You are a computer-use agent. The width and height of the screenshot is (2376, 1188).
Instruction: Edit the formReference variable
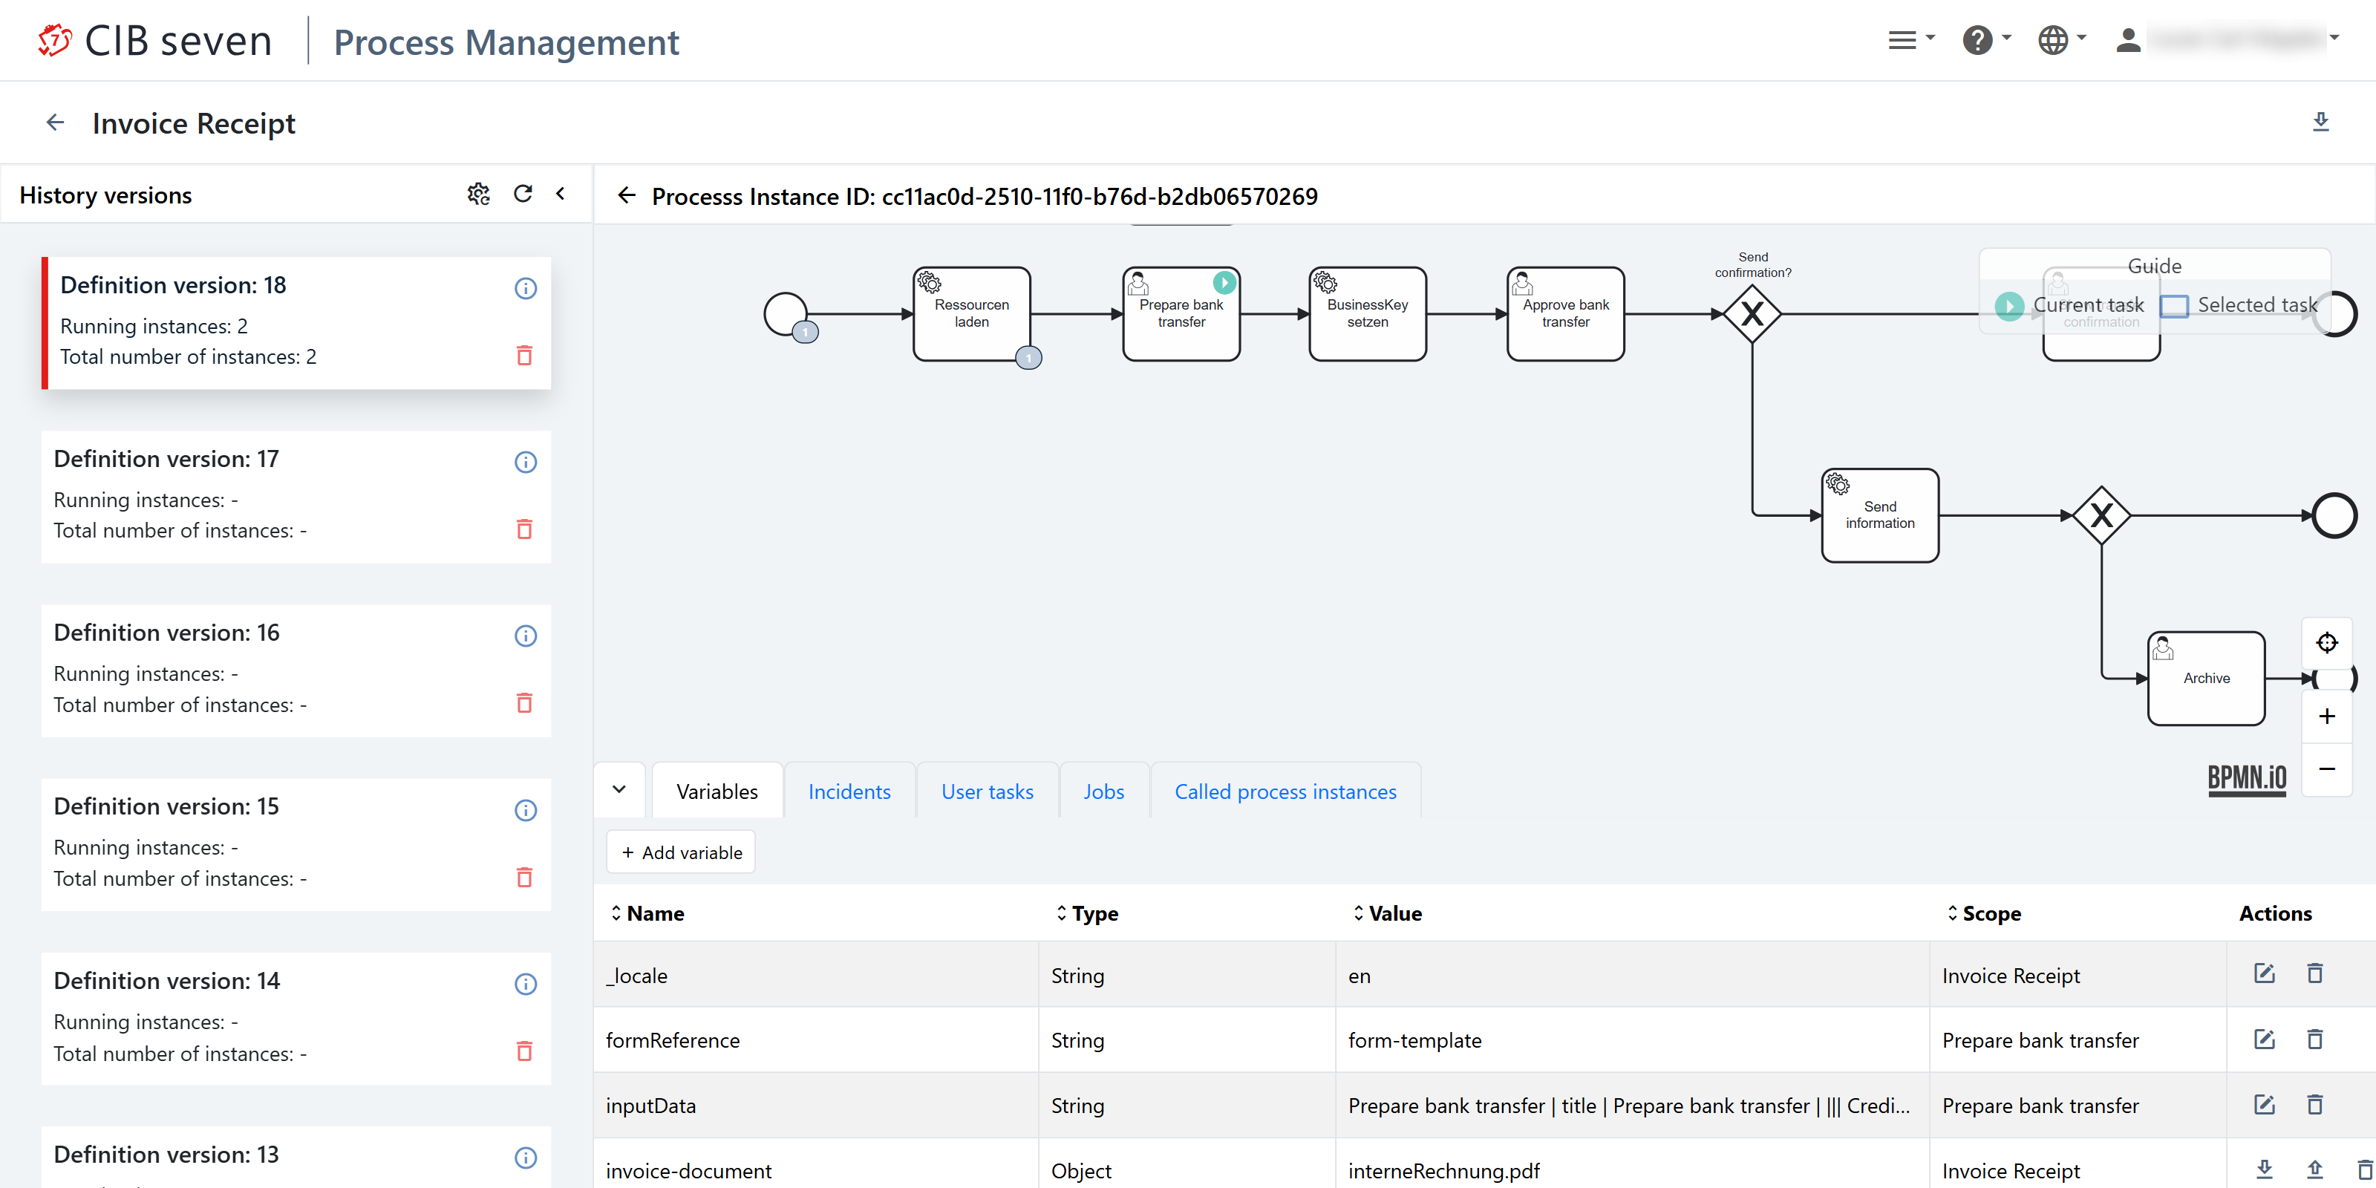(x=2265, y=1039)
